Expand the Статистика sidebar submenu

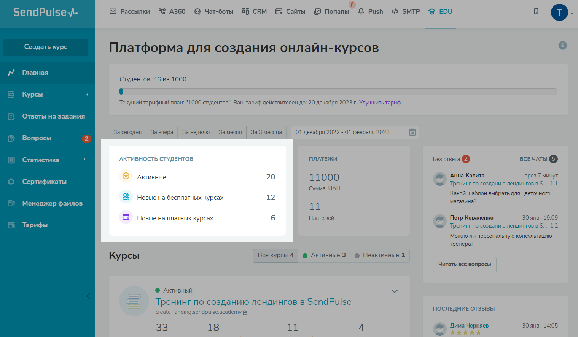85,159
